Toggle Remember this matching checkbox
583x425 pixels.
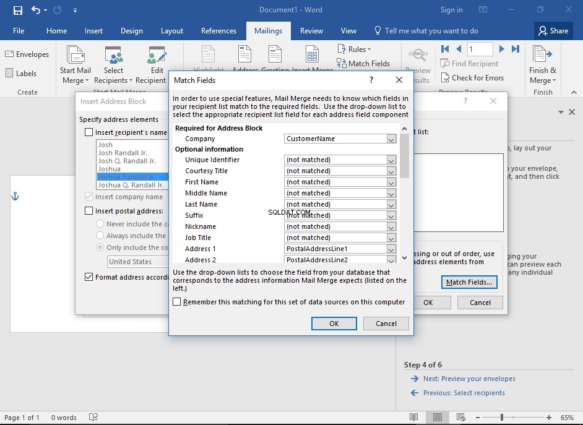pyautogui.click(x=177, y=302)
